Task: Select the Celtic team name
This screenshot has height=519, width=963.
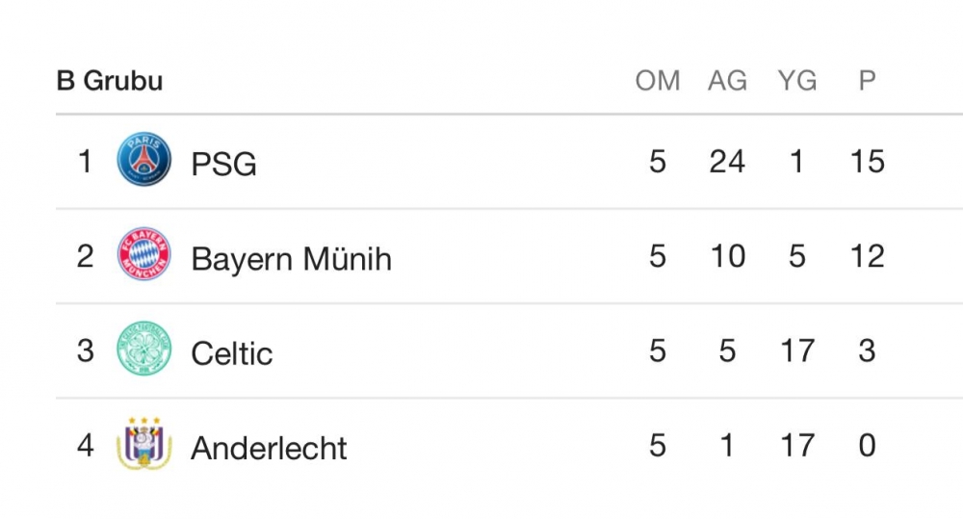Action: coord(231,352)
